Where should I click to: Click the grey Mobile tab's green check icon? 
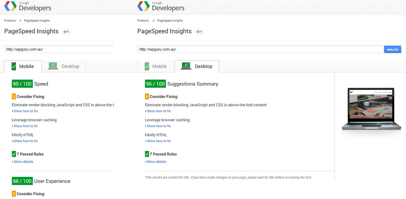(x=147, y=66)
